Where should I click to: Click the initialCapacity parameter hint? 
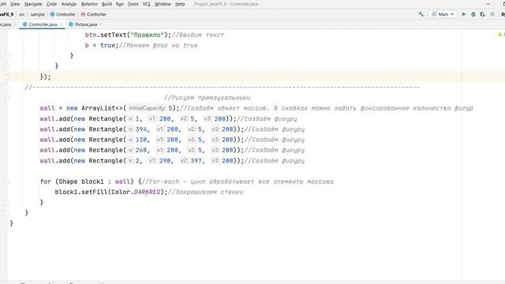[x=147, y=108]
